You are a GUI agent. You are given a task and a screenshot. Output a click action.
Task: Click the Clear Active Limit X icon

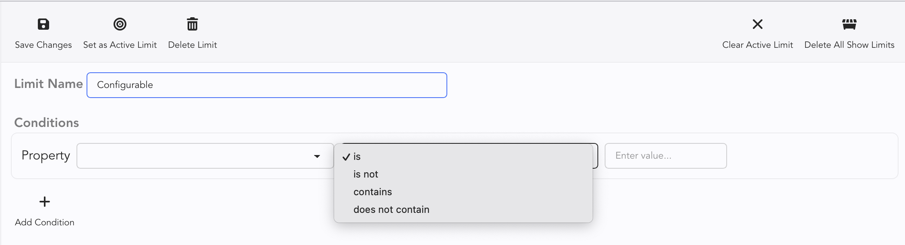coord(757,24)
